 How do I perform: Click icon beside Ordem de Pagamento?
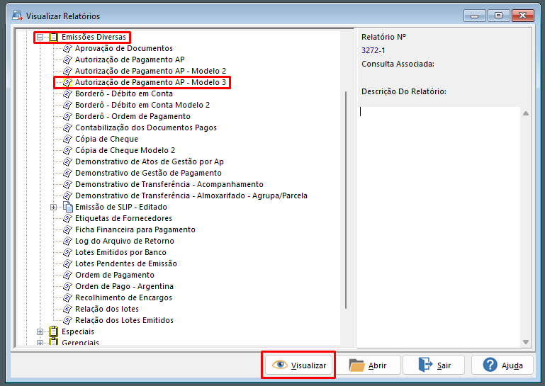[67, 276]
